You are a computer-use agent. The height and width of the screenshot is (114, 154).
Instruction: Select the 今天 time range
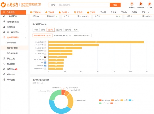[36, 30]
